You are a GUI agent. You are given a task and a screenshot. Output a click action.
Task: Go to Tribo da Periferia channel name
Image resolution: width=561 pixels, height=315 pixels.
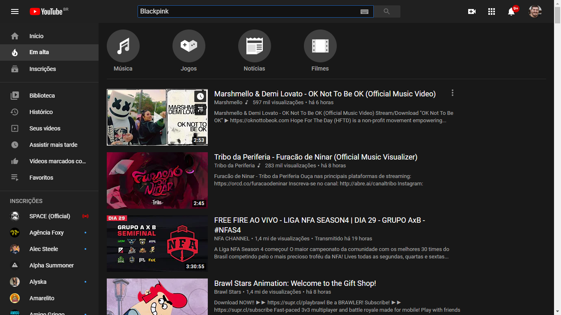pos(235,166)
